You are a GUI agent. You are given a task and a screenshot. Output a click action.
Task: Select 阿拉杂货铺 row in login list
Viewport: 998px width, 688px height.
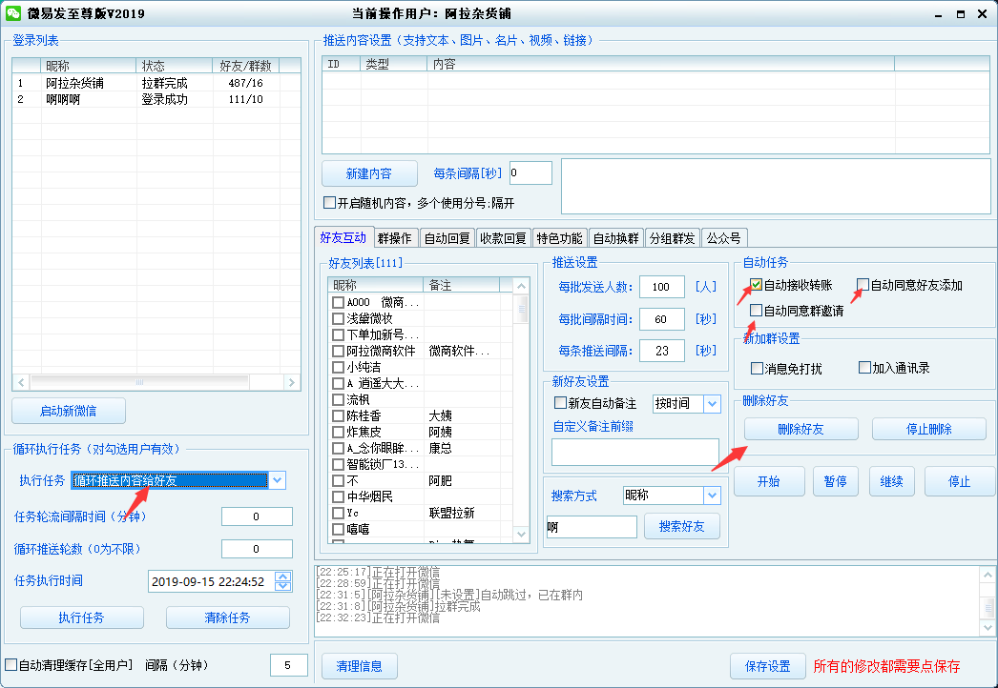click(156, 83)
